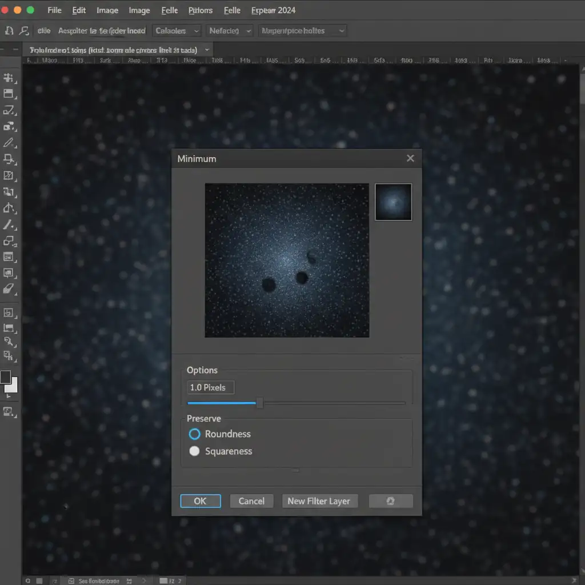
Task: Open the Edit menu
Action: point(79,10)
